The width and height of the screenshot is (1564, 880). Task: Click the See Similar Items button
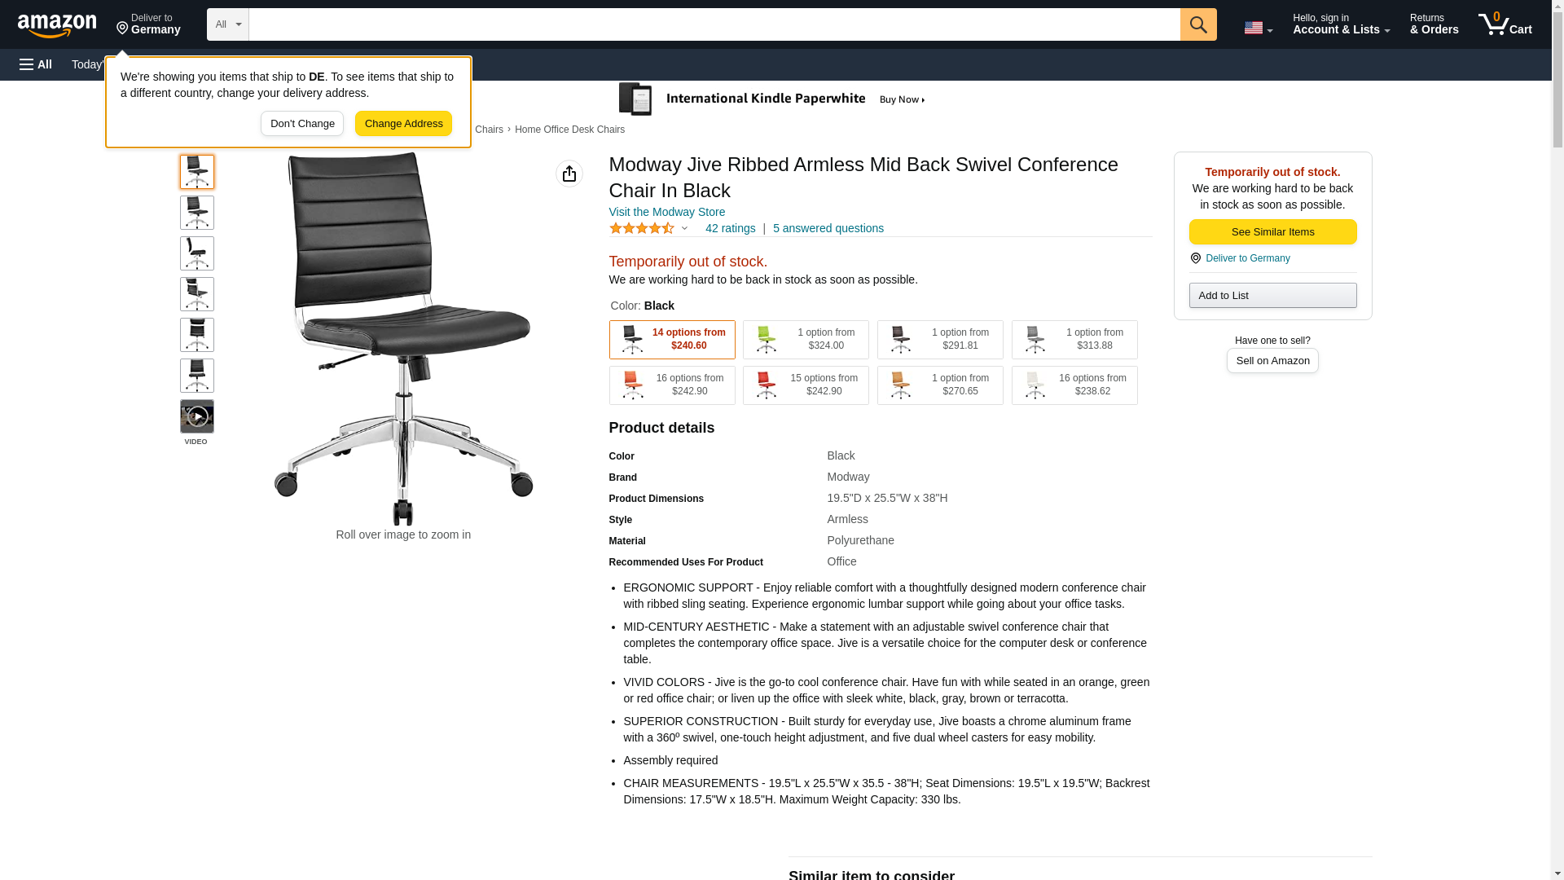pos(1272,232)
